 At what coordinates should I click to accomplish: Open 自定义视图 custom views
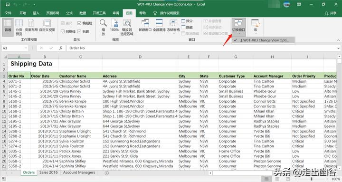point(47,25)
